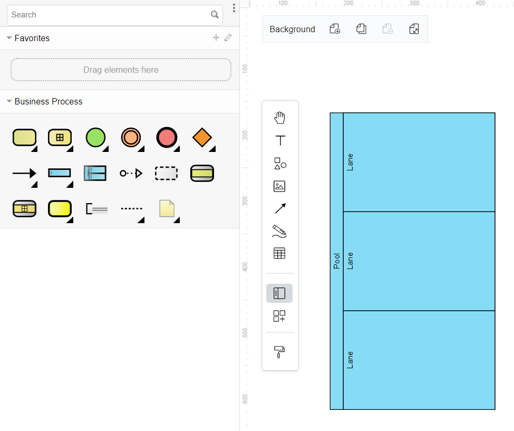Click the page resize icon

[x=414, y=29]
